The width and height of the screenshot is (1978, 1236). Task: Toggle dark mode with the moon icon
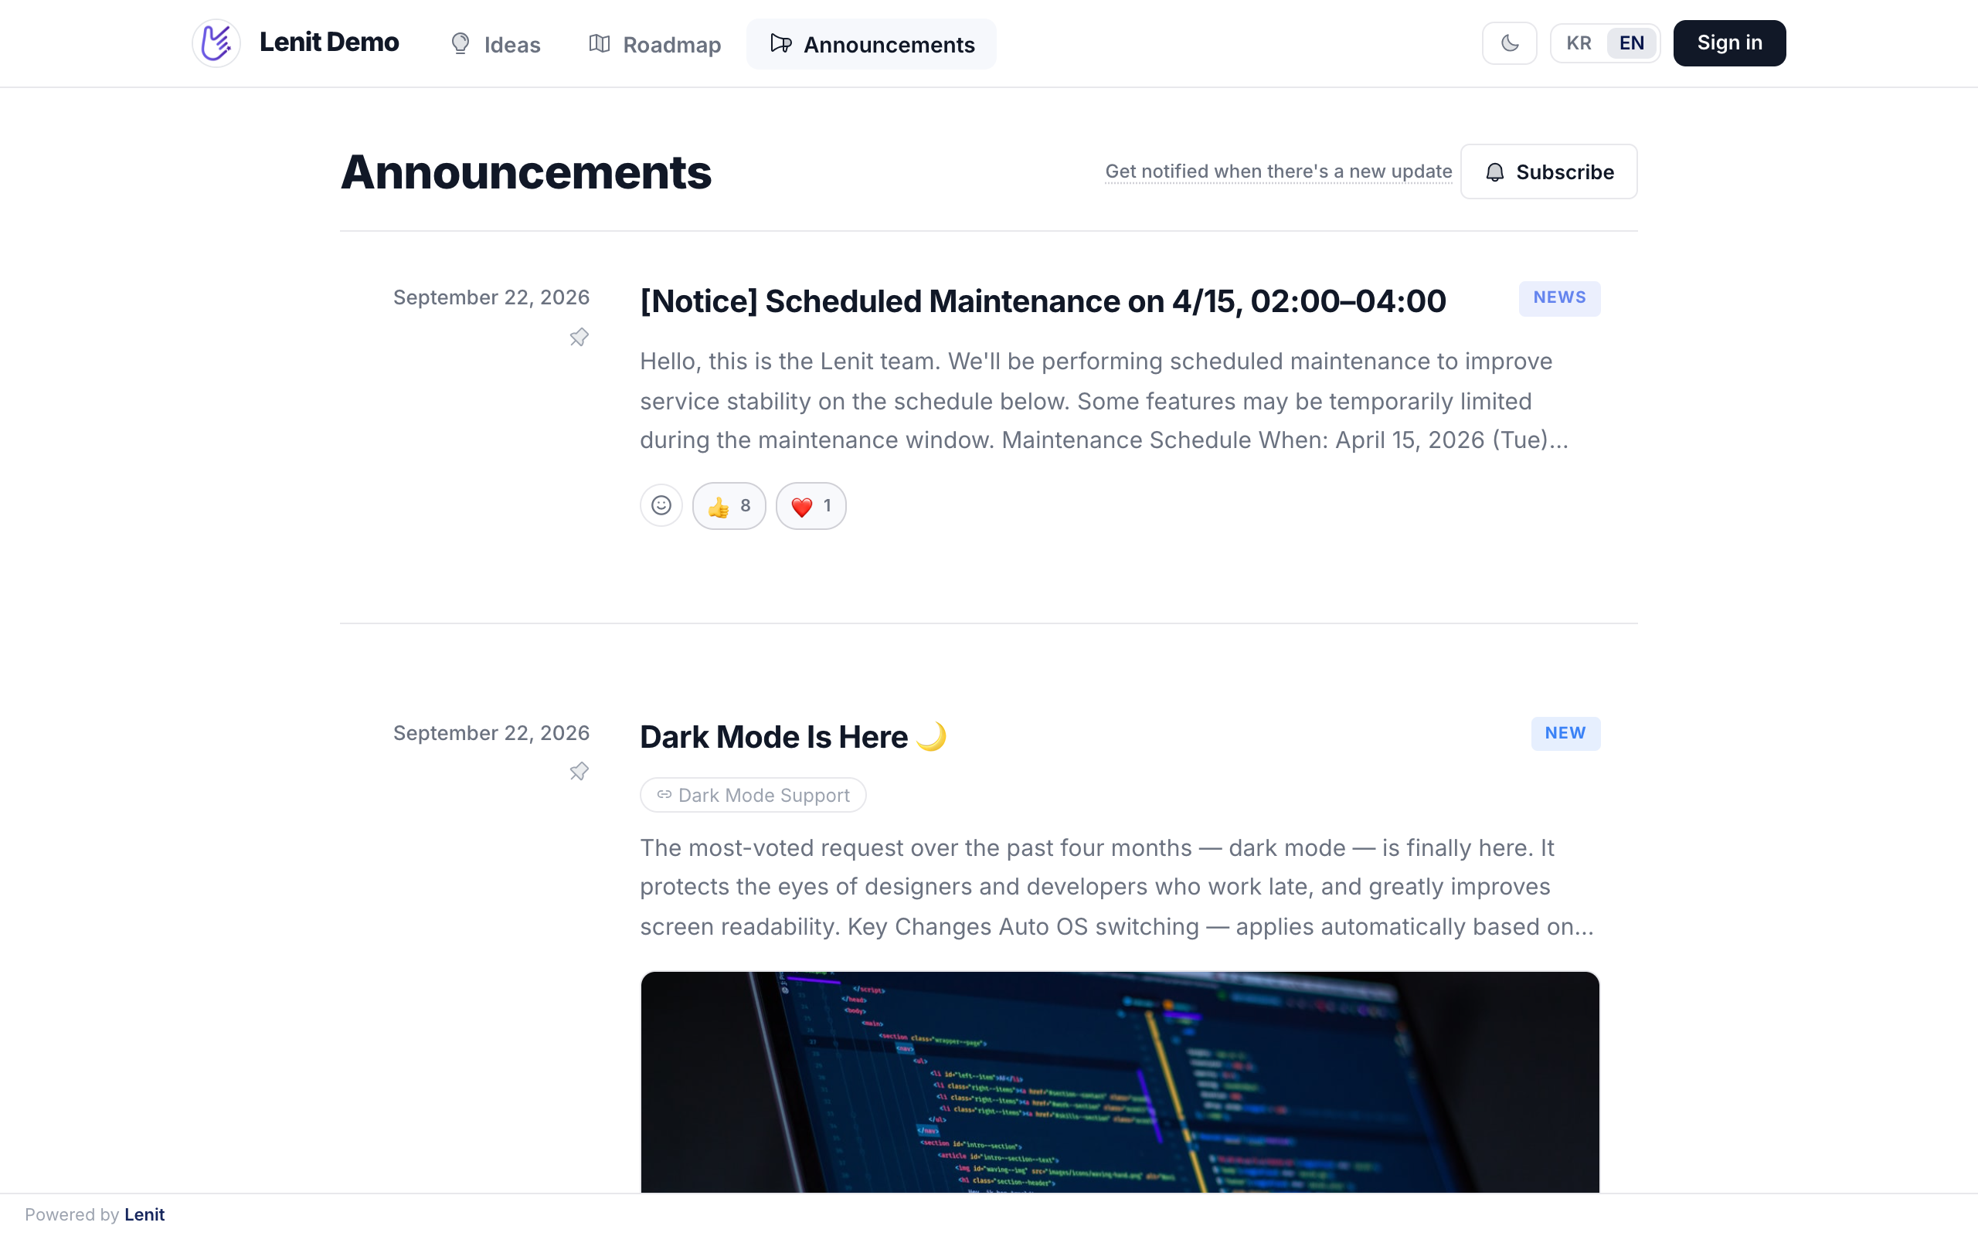pos(1509,43)
